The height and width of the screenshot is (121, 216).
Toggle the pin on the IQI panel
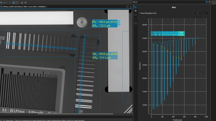coord(207,2)
